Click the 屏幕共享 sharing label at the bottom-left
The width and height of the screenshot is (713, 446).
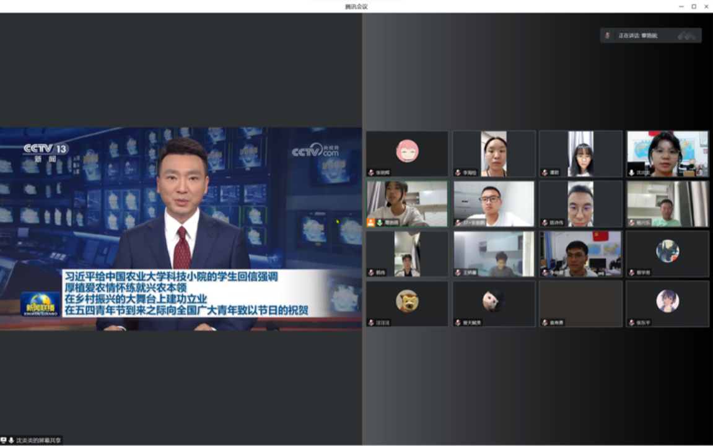tap(38, 440)
